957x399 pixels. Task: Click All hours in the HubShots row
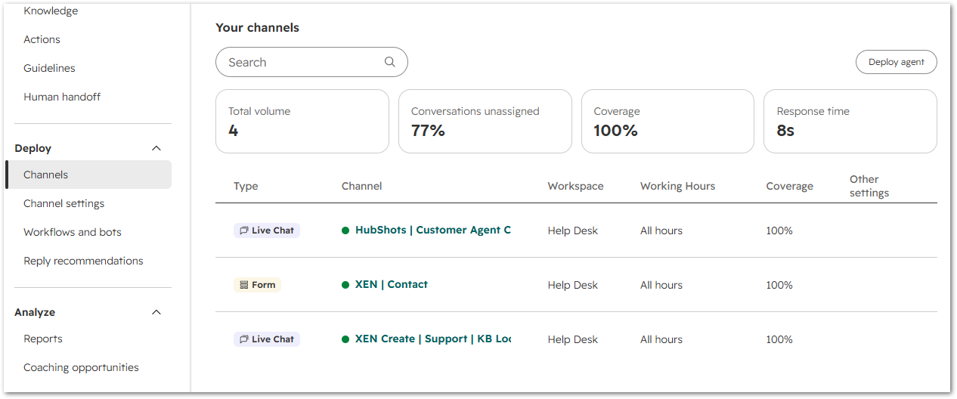(x=661, y=230)
